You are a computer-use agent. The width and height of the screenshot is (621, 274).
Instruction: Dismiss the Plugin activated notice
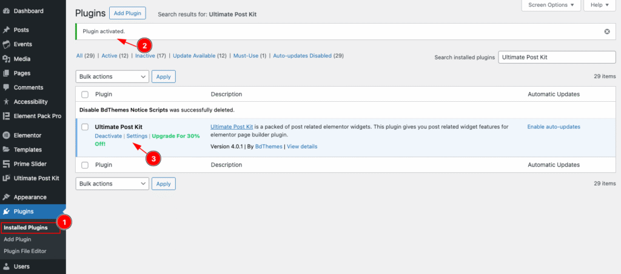click(x=607, y=32)
